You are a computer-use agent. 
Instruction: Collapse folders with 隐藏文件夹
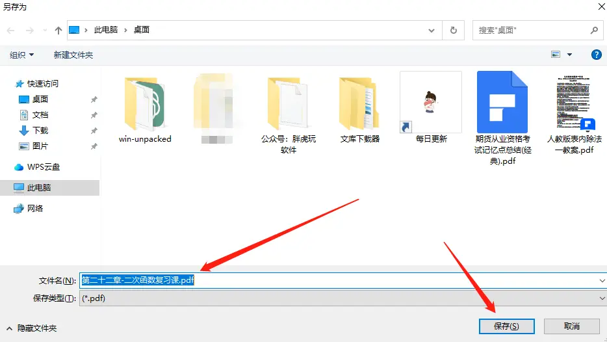point(32,328)
